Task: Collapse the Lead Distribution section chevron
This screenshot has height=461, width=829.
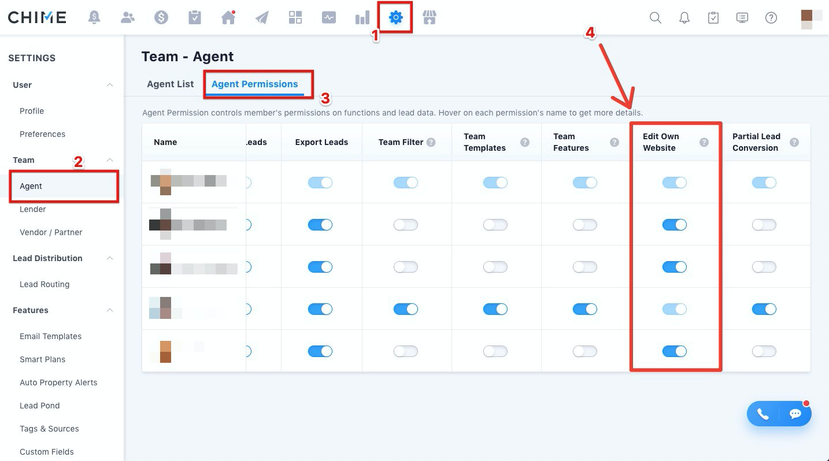Action: click(110, 258)
